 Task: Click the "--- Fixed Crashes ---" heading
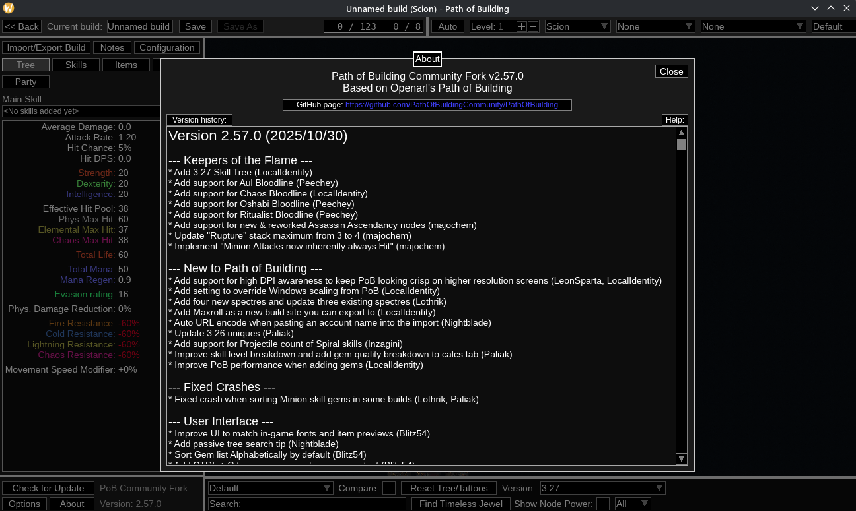(x=222, y=387)
